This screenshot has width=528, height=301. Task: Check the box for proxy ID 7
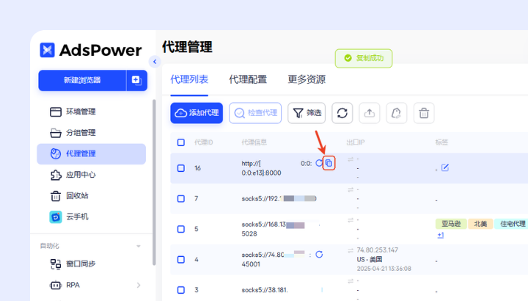(181, 198)
